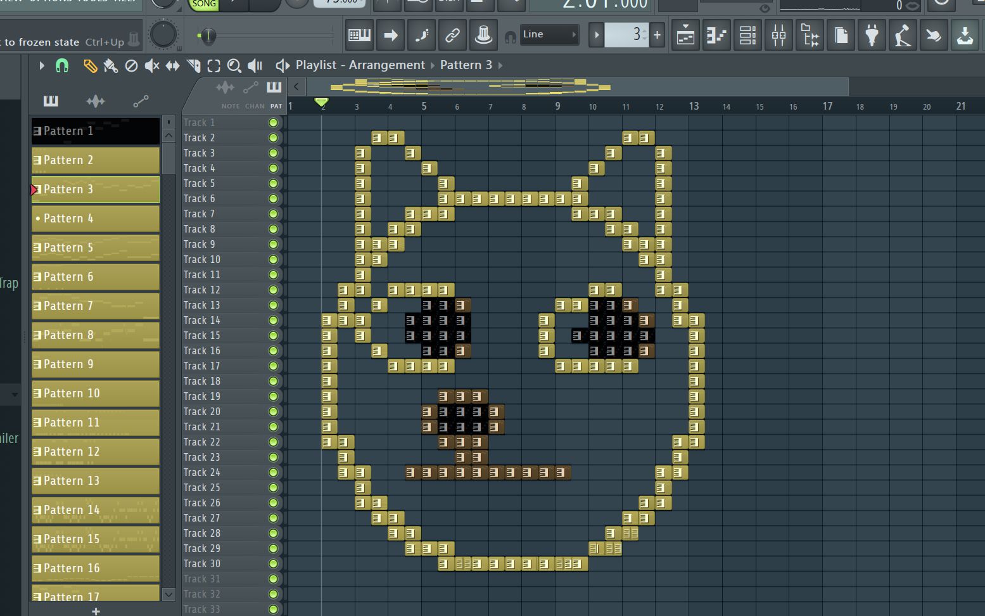Image resolution: width=985 pixels, height=616 pixels.
Task: Switch picker to the automation clips tab
Action: pyautogui.click(x=141, y=101)
